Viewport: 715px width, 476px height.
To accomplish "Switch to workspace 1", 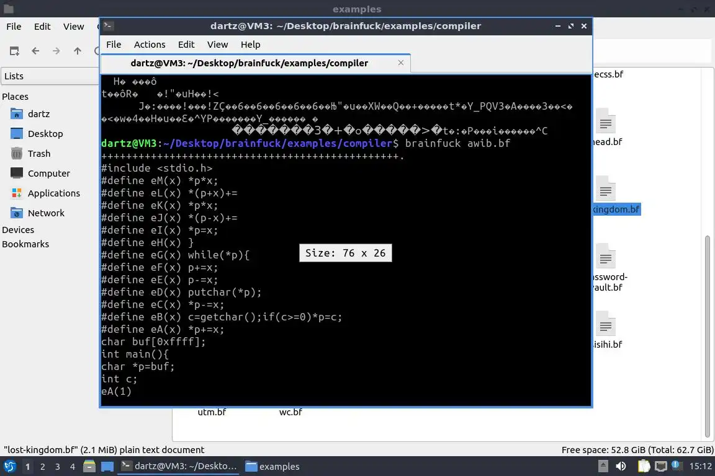I will tap(28, 467).
